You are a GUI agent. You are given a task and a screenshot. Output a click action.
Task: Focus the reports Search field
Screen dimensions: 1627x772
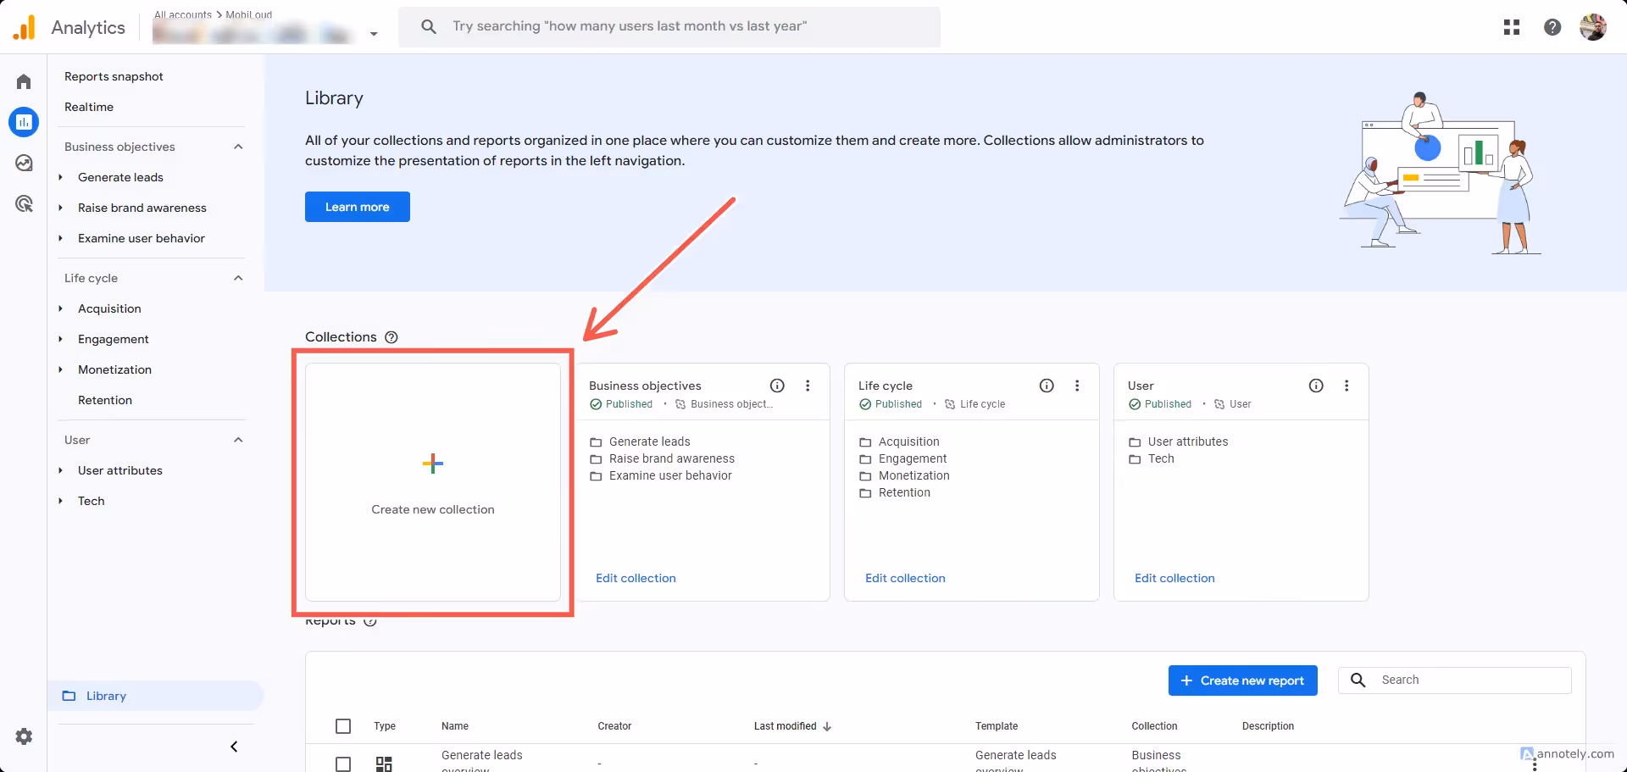coord(1455,680)
